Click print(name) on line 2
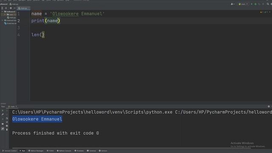This screenshot has width=272, height=153. pos(45,21)
